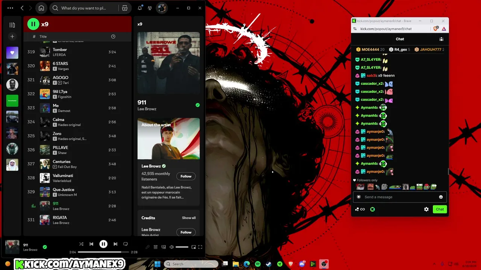Select track Tomber by LFERDA
This screenshot has width=481, height=270.
click(x=77, y=52)
